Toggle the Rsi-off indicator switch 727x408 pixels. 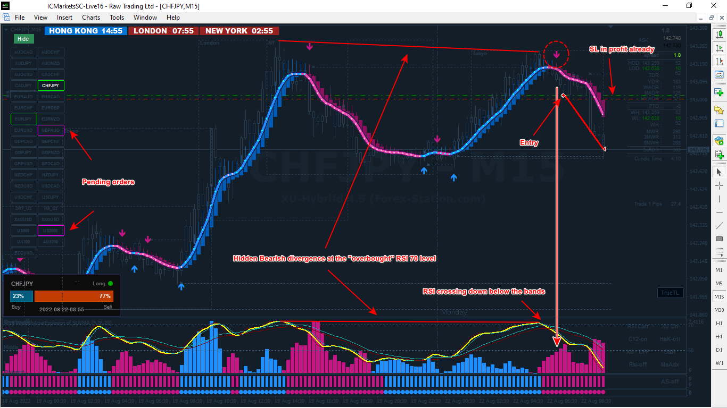coord(638,364)
